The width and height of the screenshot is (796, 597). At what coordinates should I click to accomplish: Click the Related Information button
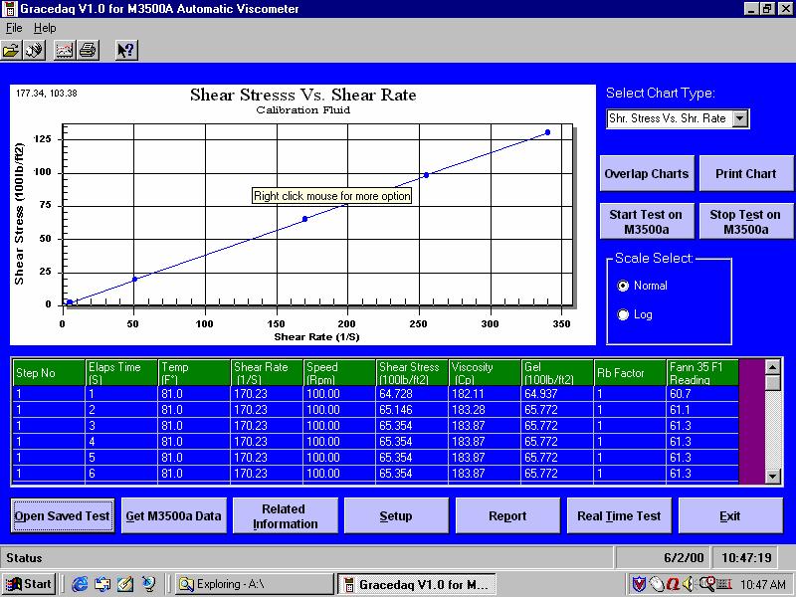point(286,515)
